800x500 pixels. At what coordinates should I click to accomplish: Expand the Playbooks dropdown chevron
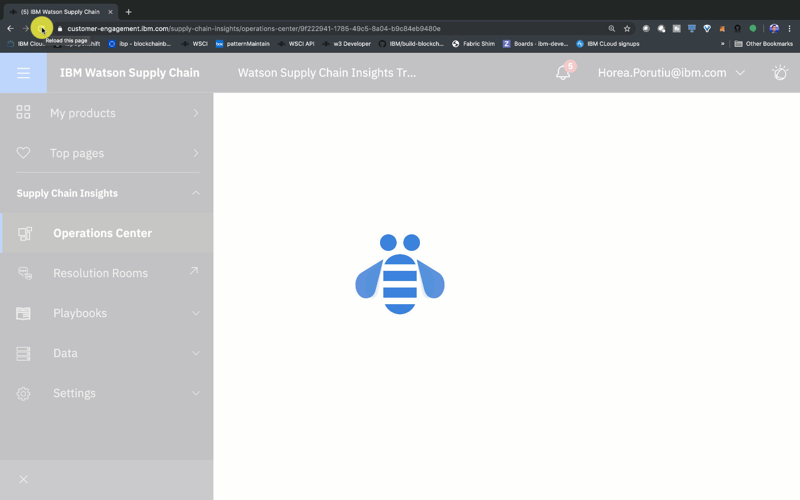(196, 313)
